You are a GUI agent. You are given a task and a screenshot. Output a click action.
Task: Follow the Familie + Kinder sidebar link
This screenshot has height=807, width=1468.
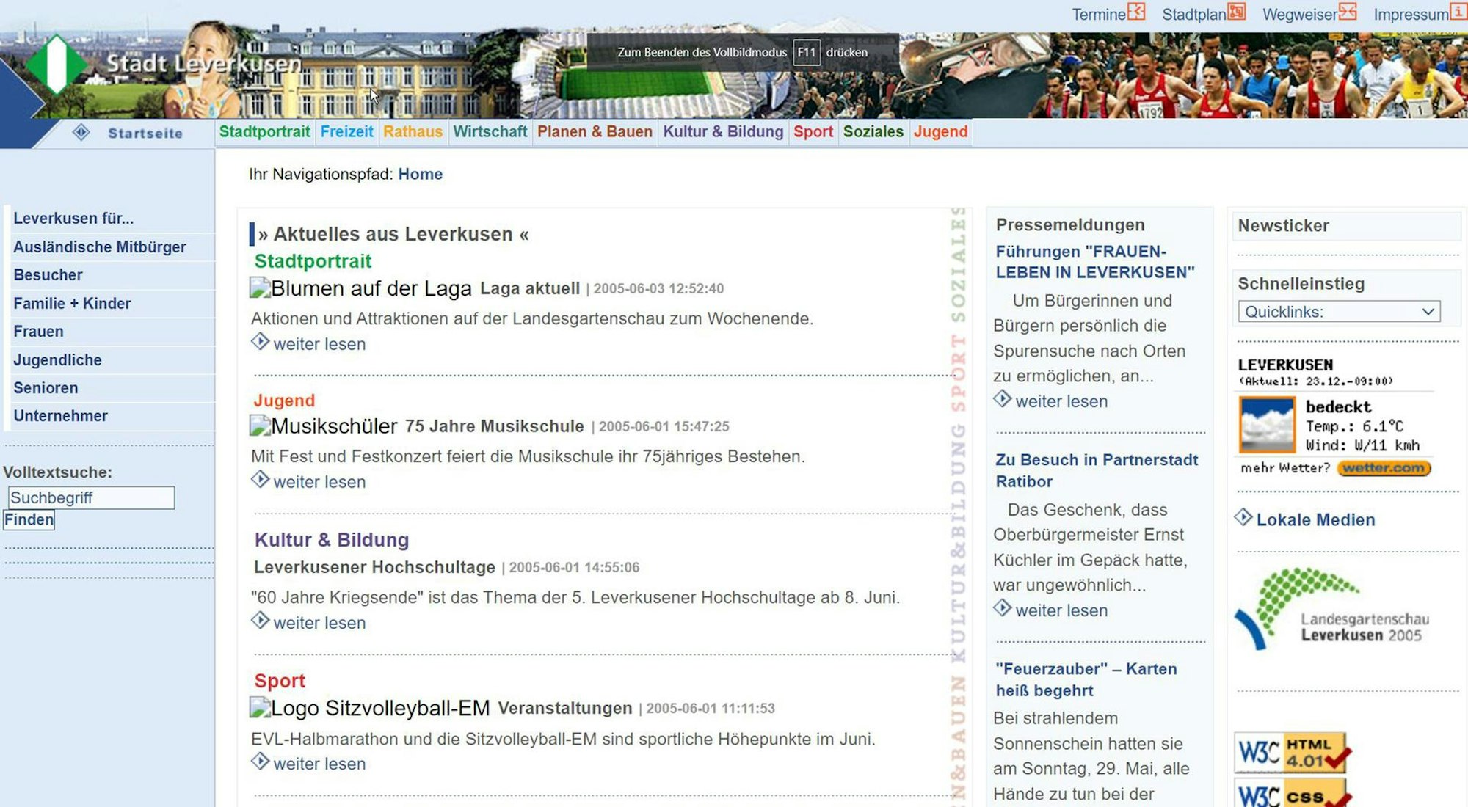[72, 304]
